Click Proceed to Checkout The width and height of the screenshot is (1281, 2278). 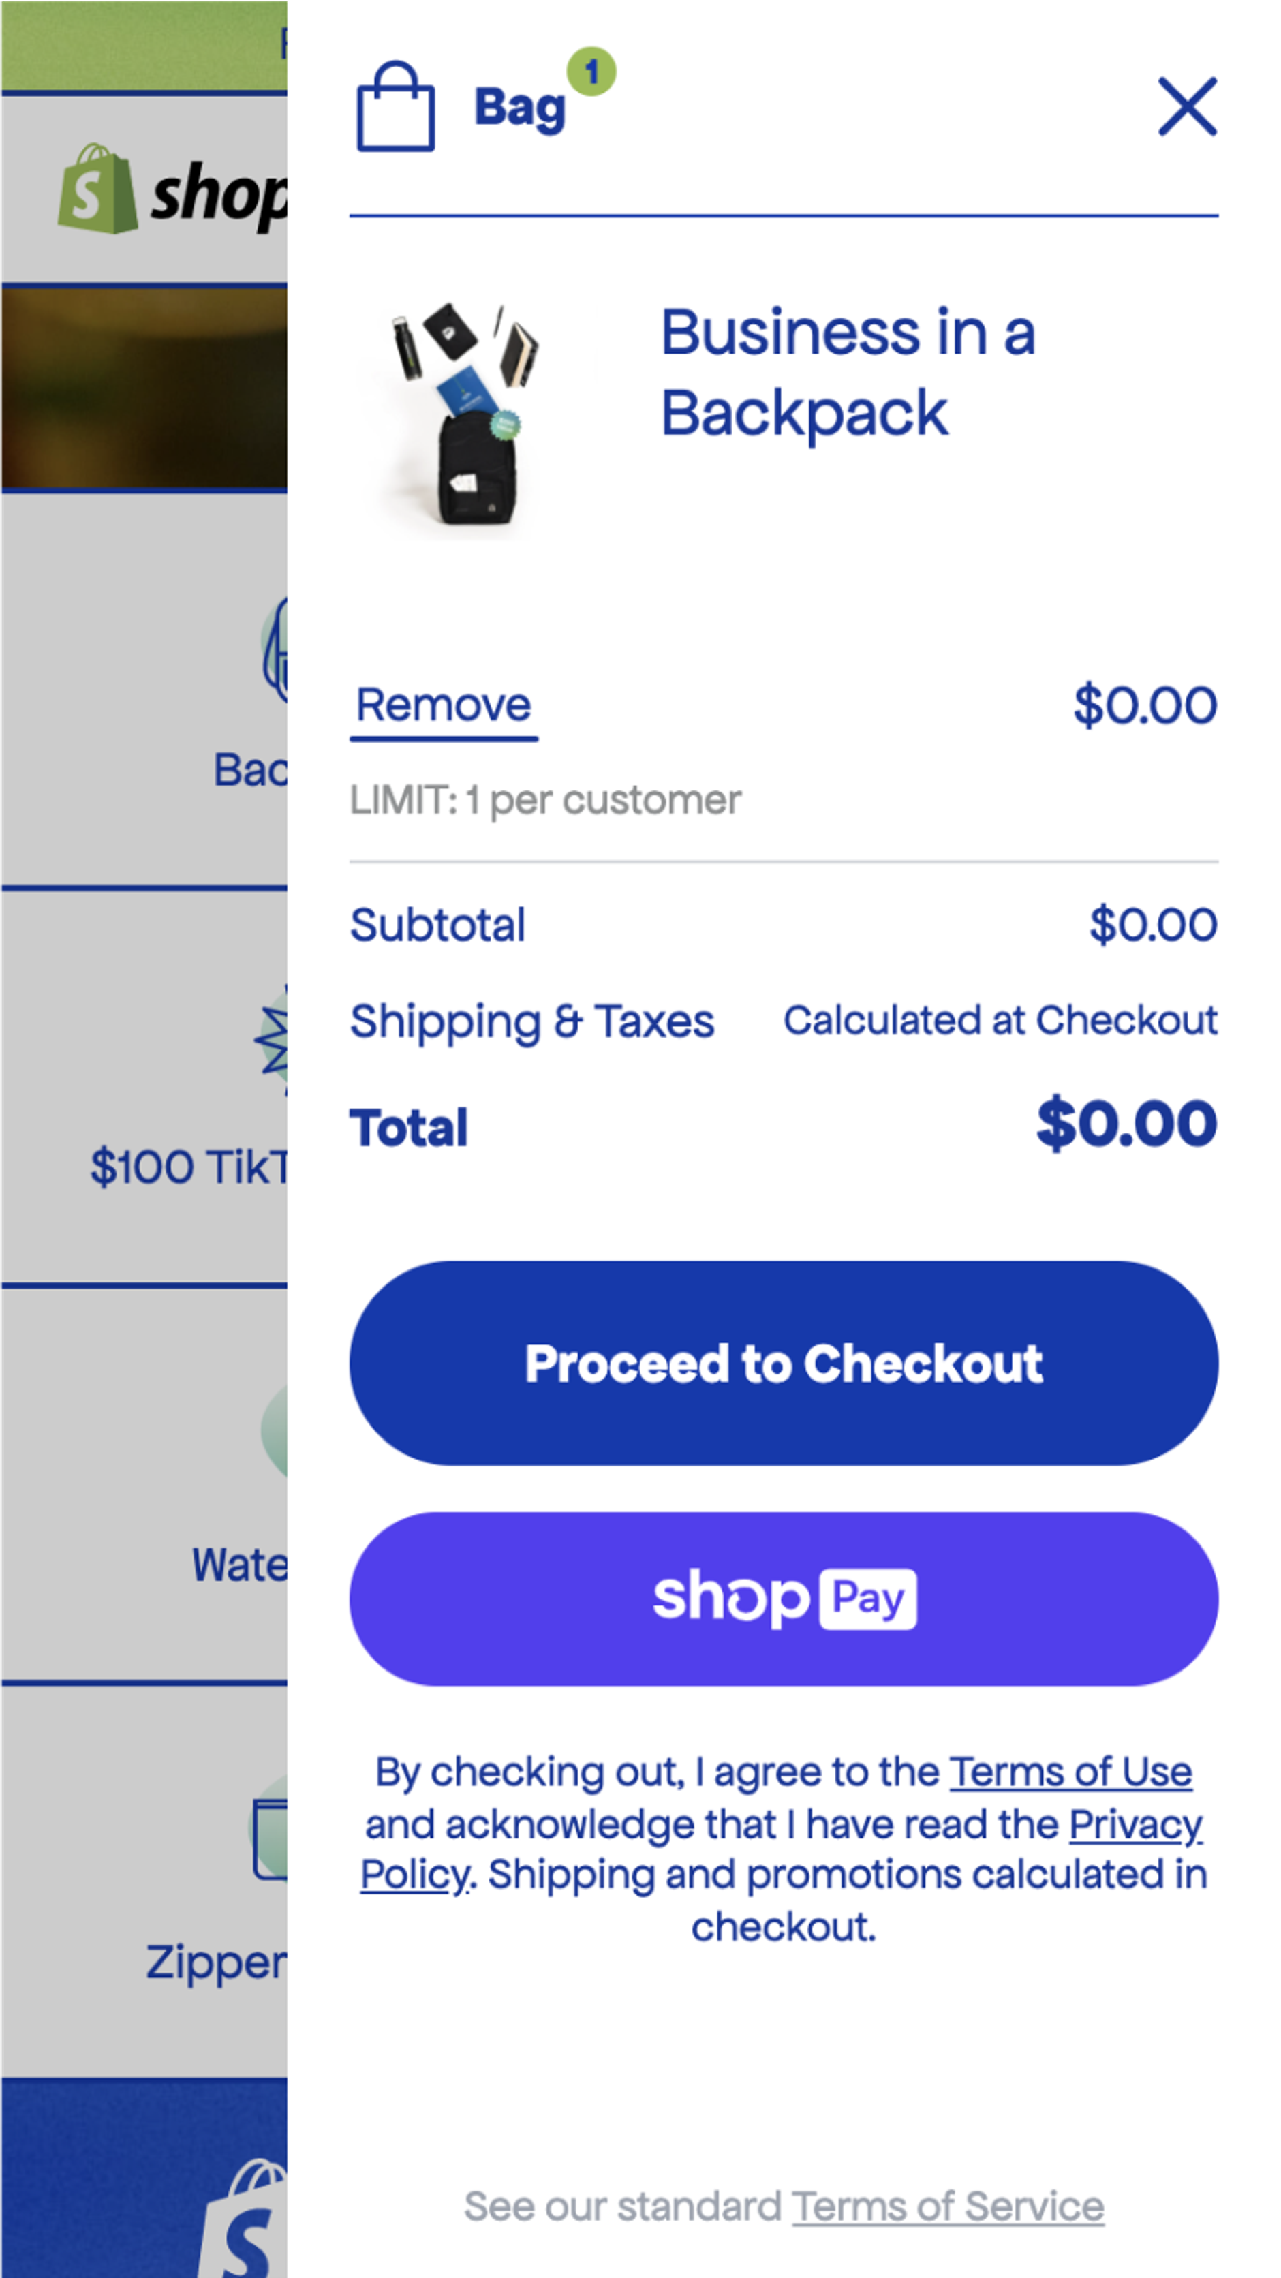tap(784, 1364)
